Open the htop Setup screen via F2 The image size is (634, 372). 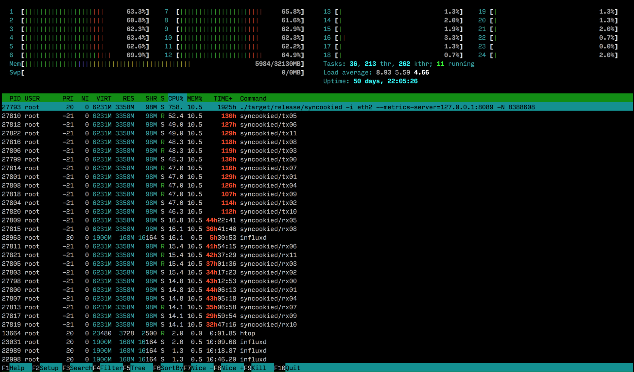point(46,368)
